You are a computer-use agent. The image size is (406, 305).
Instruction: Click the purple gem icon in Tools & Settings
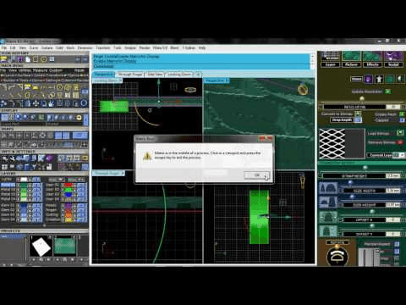(50, 158)
